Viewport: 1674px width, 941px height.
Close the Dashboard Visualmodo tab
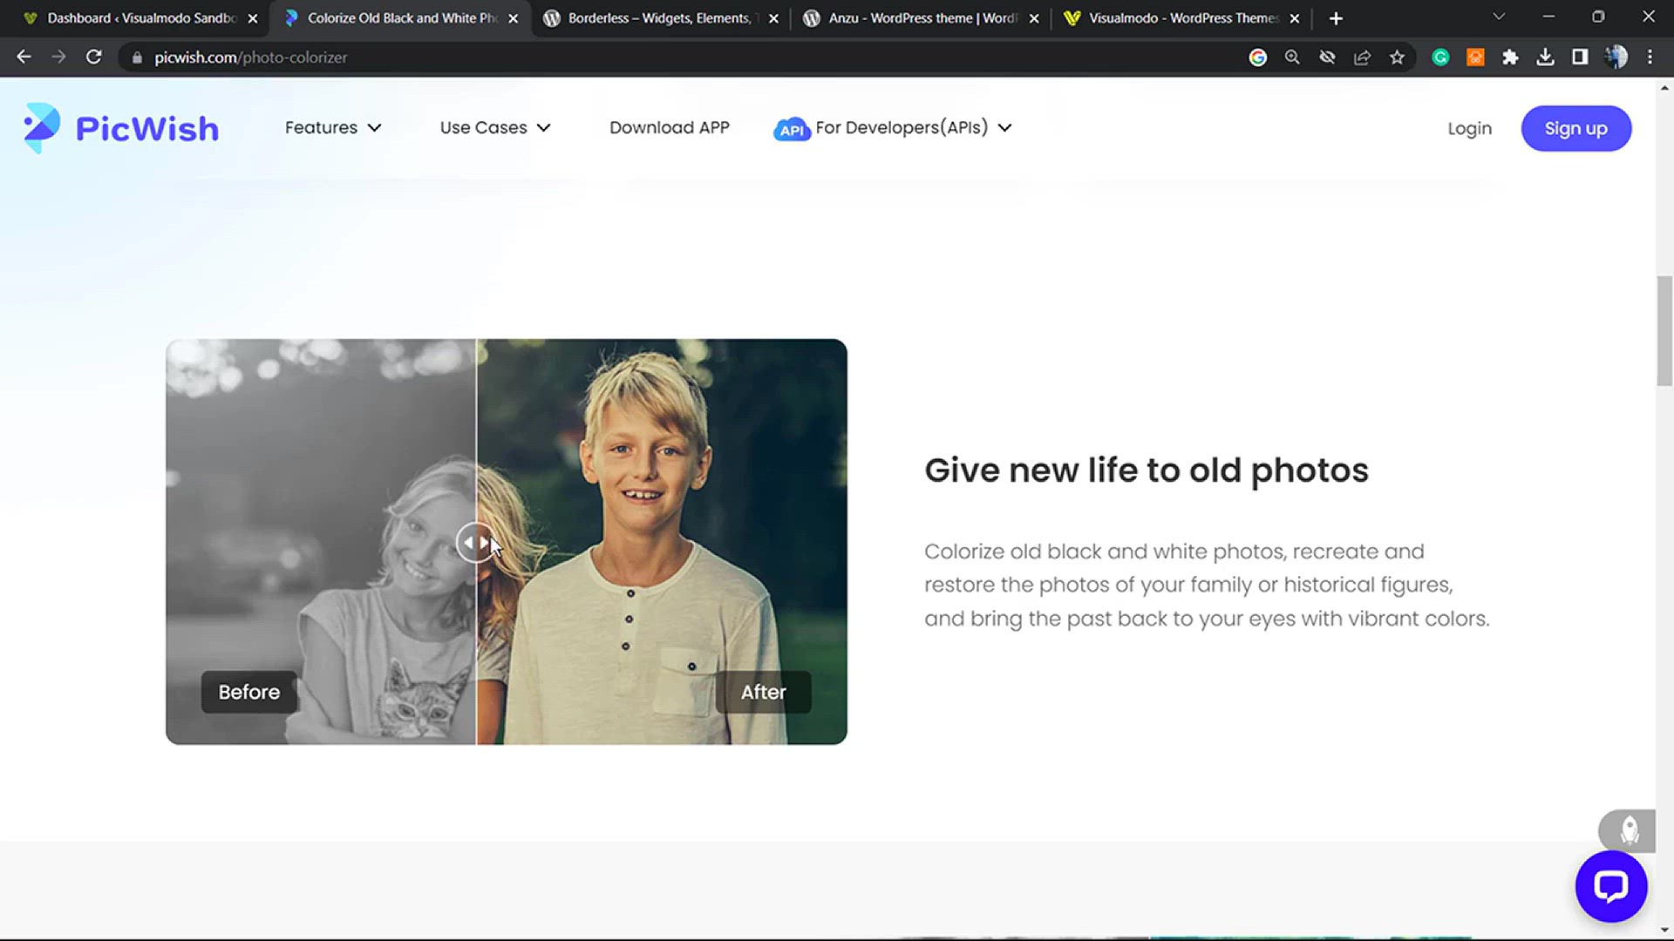[x=253, y=18]
